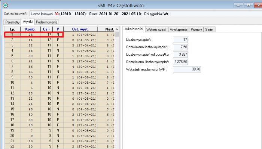This screenshot has height=149, width=262.
Task: Select row 16 with combination 50
Action: [60, 115]
